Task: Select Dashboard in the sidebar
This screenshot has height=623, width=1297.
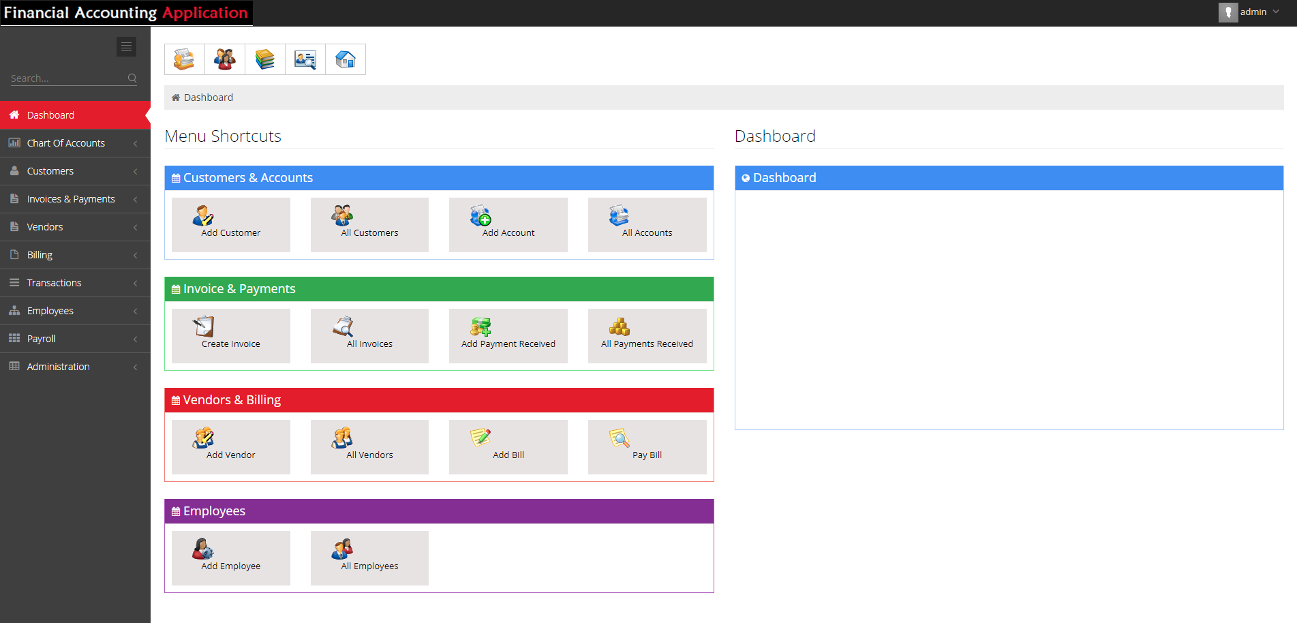Action: click(x=50, y=115)
